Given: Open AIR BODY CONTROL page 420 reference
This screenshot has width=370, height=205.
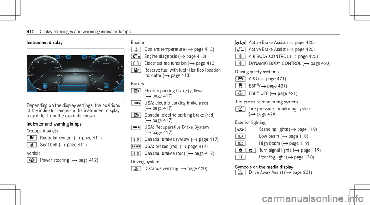Looking at the screenshot, I should coord(304,57).
